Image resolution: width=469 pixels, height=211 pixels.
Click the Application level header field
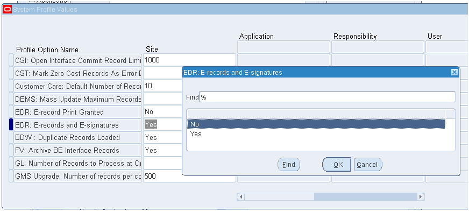[283, 47]
